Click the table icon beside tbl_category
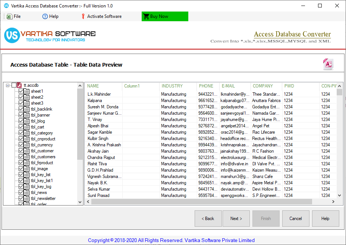The image size is (346, 245). point(27,133)
